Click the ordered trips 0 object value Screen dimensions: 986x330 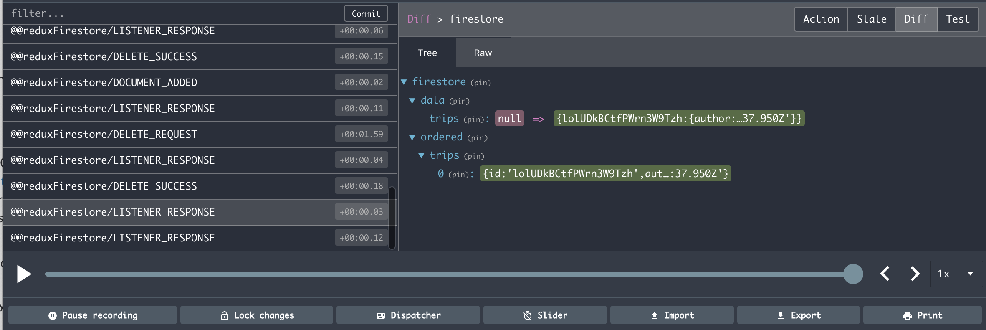[605, 174]
